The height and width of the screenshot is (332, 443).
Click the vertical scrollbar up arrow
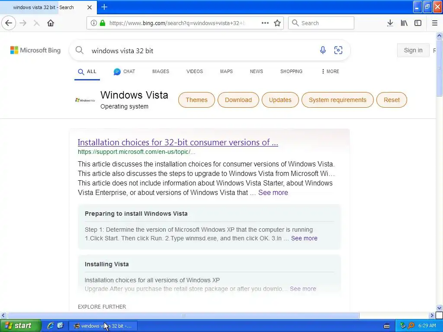click(439, 35)
